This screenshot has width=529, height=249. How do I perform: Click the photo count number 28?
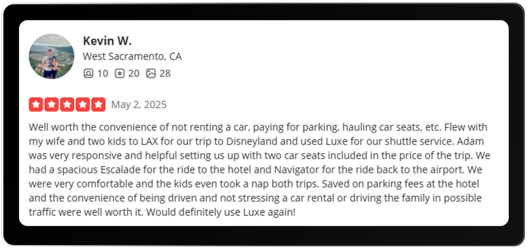pyautogui.click(x=165, y=73)
